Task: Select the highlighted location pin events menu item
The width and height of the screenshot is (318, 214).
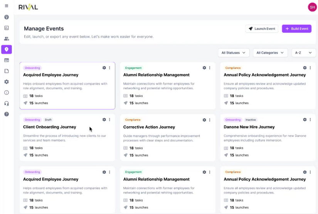Action: 7,49
